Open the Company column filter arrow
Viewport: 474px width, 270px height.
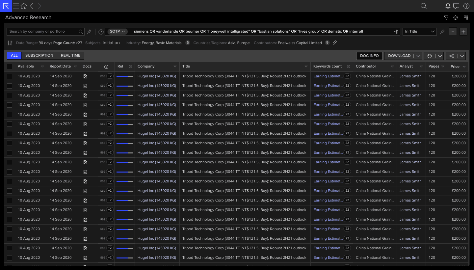(175, 67)
